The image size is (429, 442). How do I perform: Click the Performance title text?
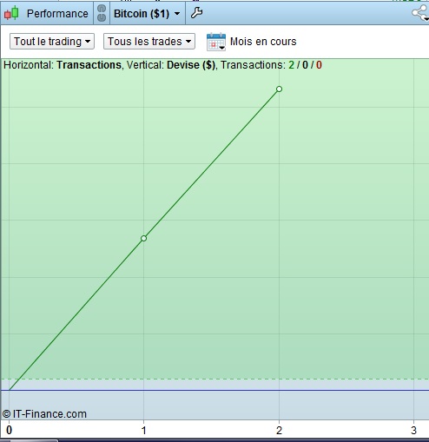[57, 14]
